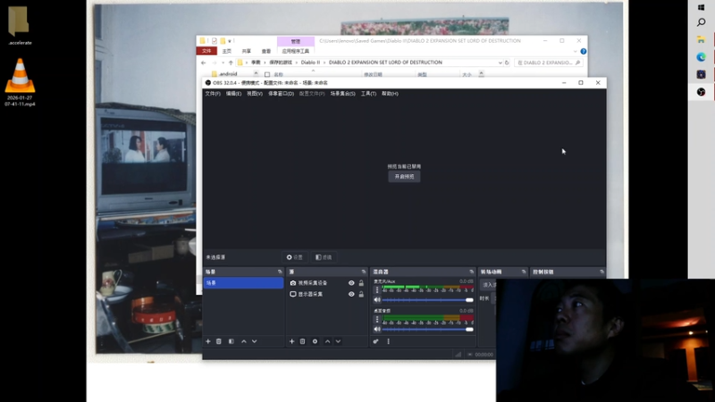The image size is (715, 402).
Task: Open File Explorer taskbar icon
Action: (x=702, y=39)
